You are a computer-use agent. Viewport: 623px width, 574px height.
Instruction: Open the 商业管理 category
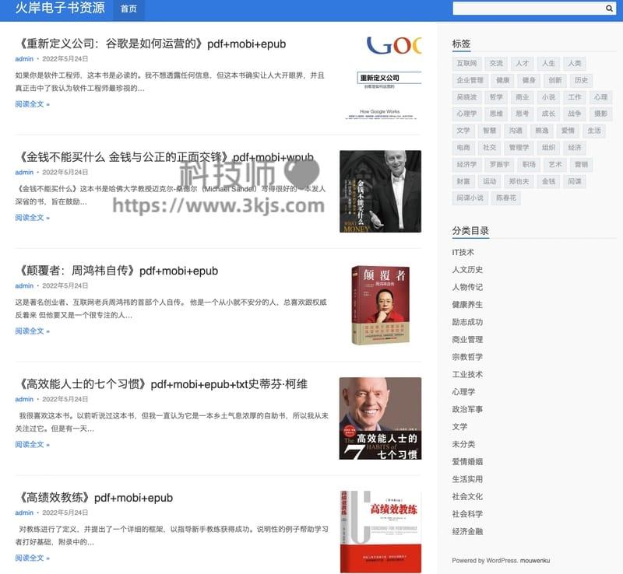click(x=467, y=340)
